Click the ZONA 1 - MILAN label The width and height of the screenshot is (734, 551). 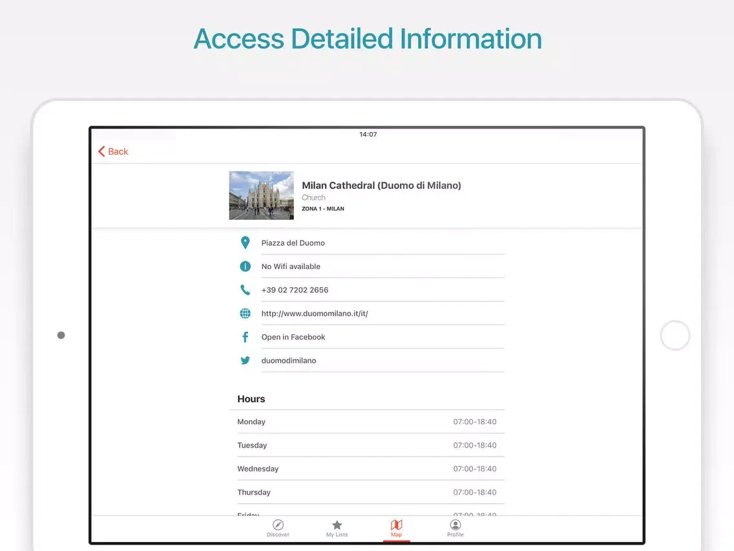323,208
